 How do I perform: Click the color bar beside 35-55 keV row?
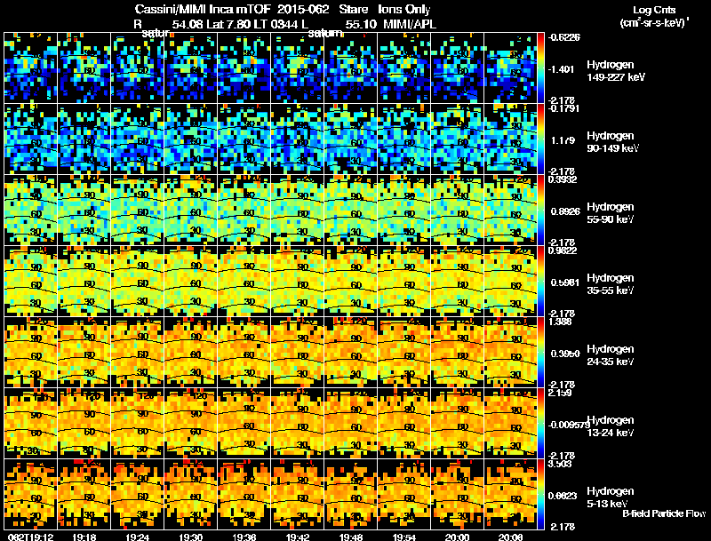540,282
